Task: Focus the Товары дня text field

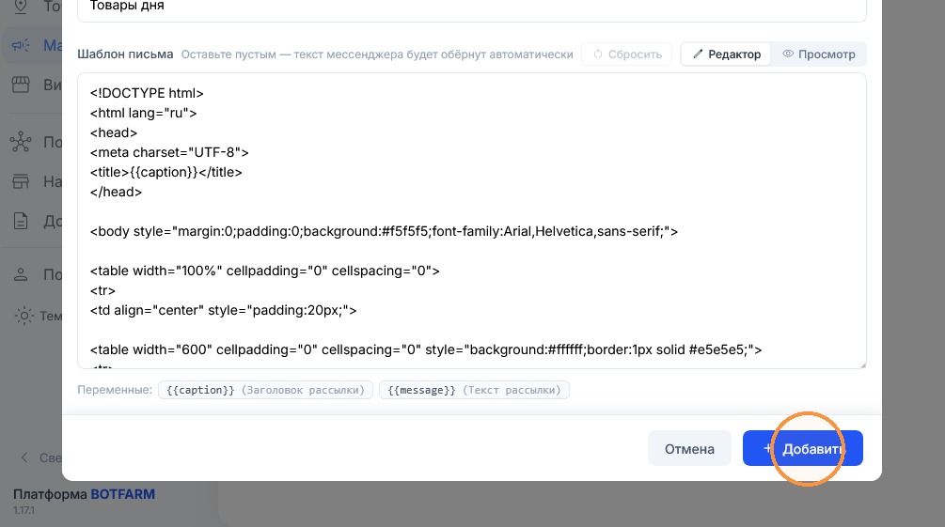Action: click(x=472, y=8)
